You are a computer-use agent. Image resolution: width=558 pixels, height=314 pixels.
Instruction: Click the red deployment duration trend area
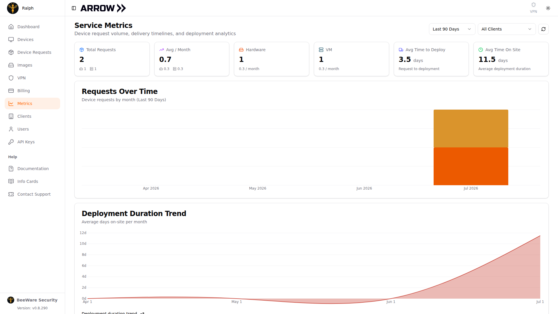tap(494, 279)
